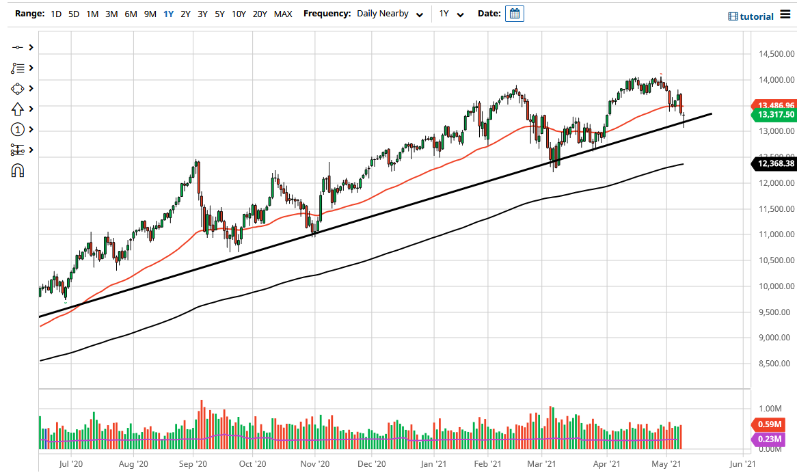The width and height of the screenshot is (797, 475).
Task: Open the 1Y period dropdown
Action: click(x=451, y=13)
